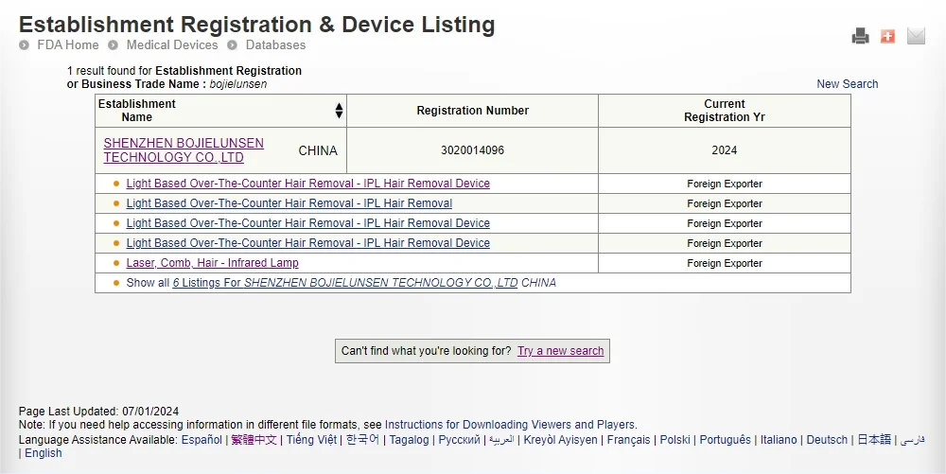Open SHENZHEN BOJIELUNSEN TECHNOLOGY CO.,LTD establishment link
The width and height of the screenshot is (946, 474).
click(184, 150)
